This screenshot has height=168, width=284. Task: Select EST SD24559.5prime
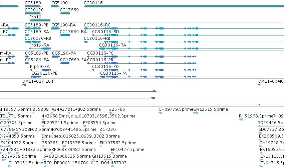[x=19, y=156]
